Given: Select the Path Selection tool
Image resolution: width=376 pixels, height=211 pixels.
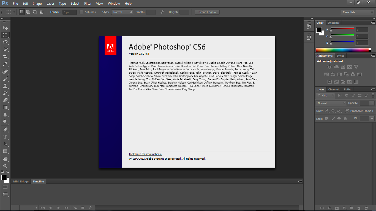Looking at the screenshot, I should 5,144.
